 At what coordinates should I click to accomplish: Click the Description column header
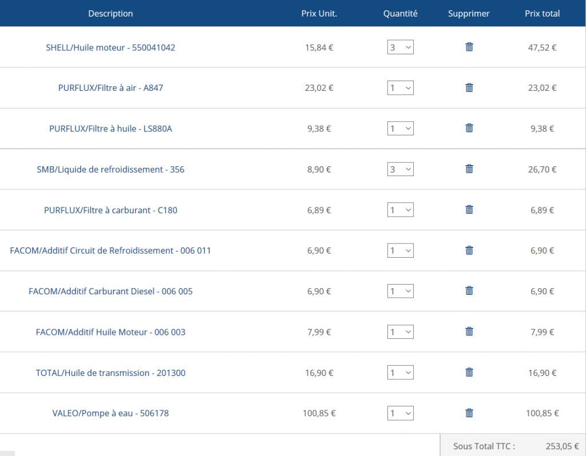pos(110,14)
